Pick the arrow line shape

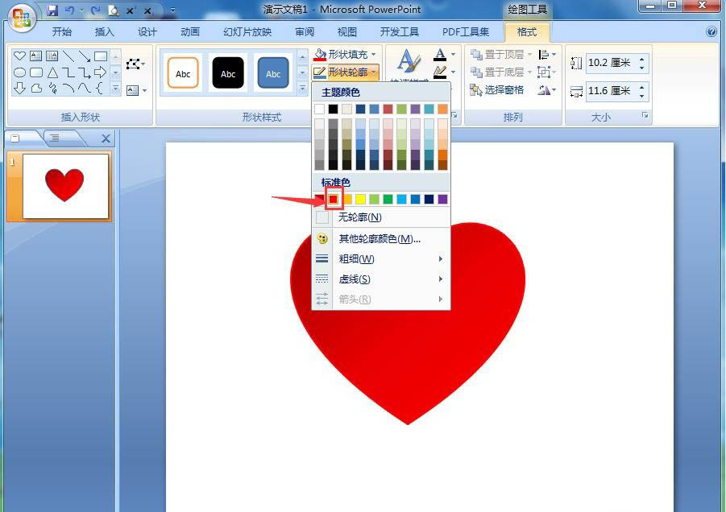(85, 56)
